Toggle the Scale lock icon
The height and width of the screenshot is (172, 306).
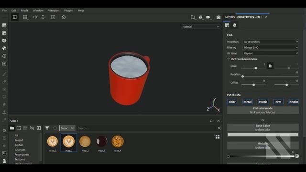(270, 66)
